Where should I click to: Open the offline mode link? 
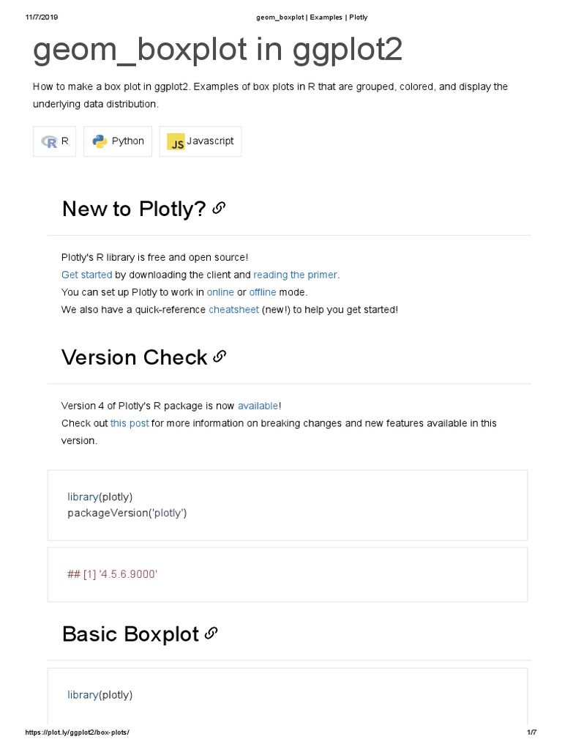point(263,292)
